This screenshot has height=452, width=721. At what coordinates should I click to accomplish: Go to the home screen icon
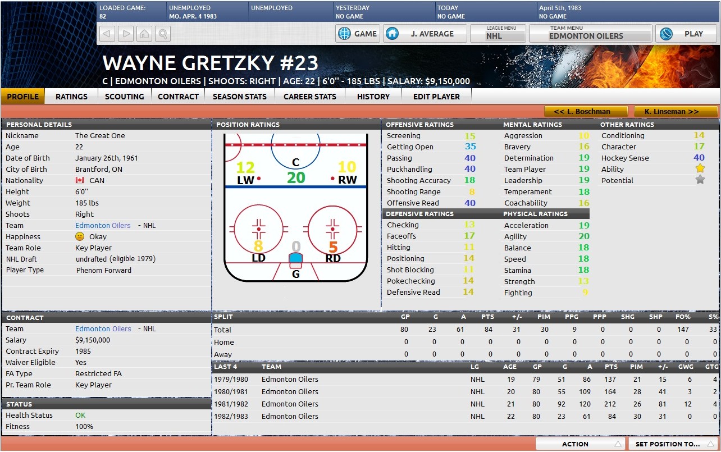[144, 34]
